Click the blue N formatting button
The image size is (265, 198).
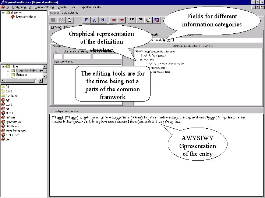click(x=103, y=20)
